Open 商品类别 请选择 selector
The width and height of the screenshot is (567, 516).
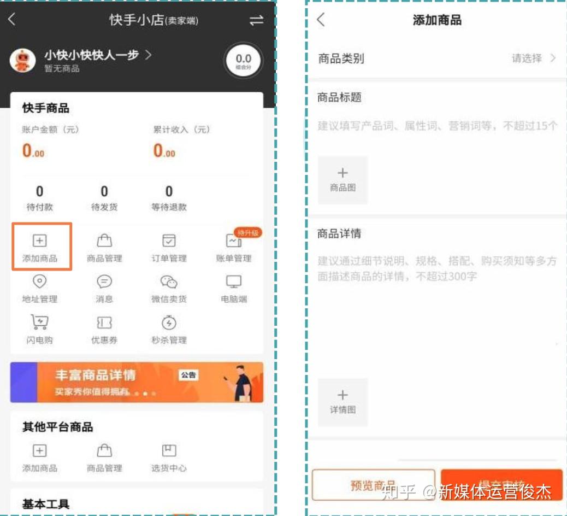[437, 58]
